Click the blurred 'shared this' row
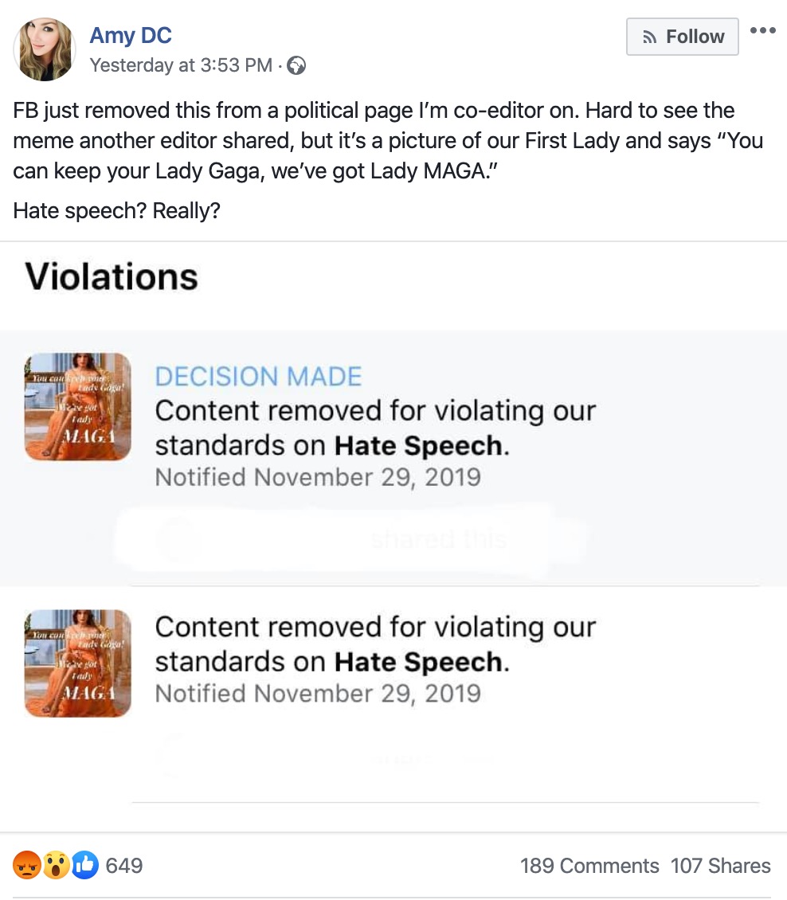 [350, 539]
